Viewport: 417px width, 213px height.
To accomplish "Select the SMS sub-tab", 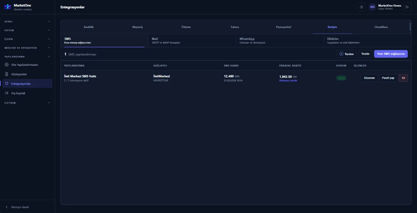I will (x=104, y=41).
